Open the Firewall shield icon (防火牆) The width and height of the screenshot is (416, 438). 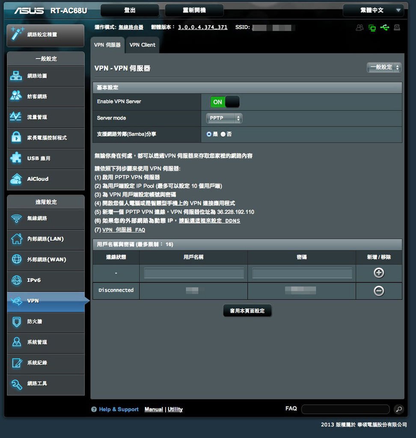pos(17,322)
